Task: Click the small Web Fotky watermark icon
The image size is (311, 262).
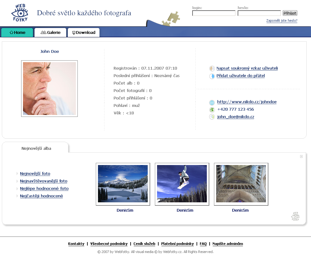Action: tap(295, 216)
